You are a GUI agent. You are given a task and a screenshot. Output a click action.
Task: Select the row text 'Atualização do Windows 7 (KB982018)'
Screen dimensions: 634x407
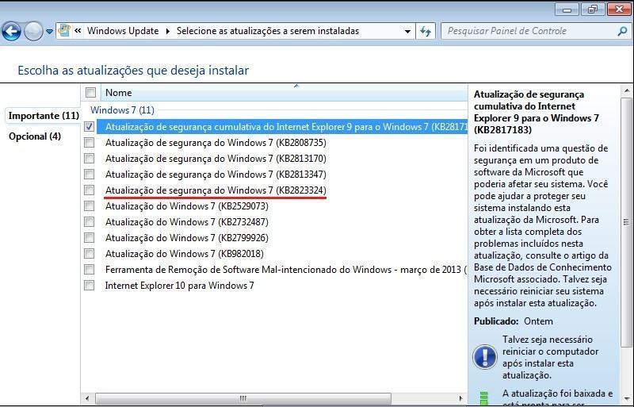tap(185, 254)
